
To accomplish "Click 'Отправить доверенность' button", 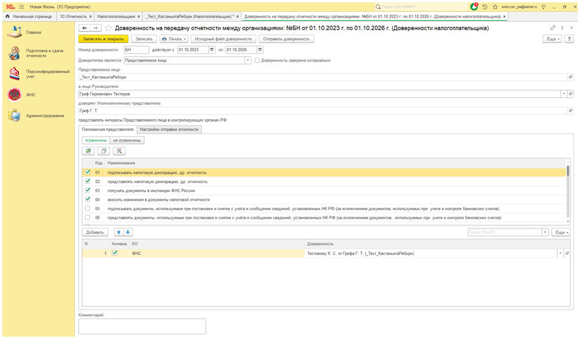I will click(286, 39).
